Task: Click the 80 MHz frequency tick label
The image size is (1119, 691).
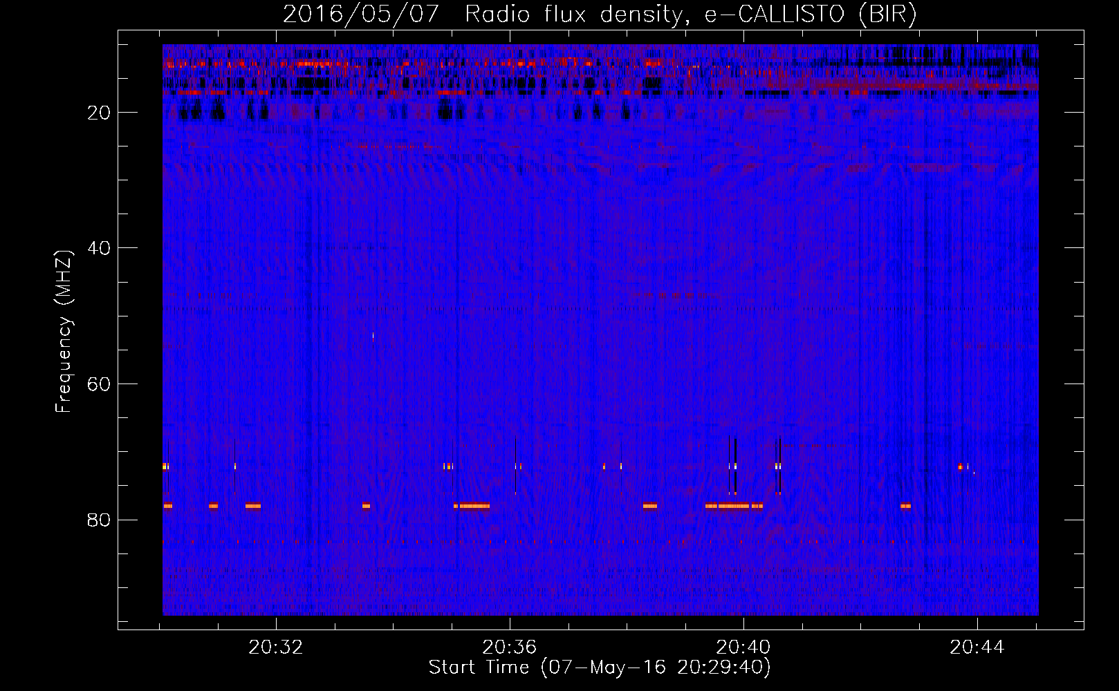Action: point(99,520)
